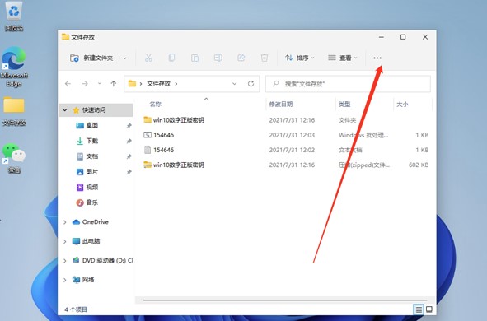Select DVD 驱动器 (D:) in navigation pane
The height and width of the screenshot is (321, 487).
click(x=102, y=261)
